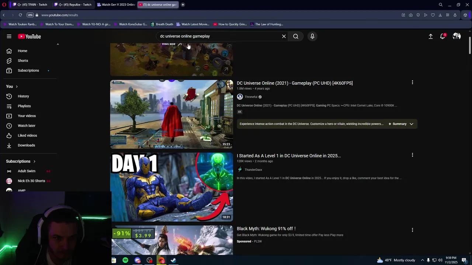Open Throneful channel link
472x265 pixels.
point(251,97)
